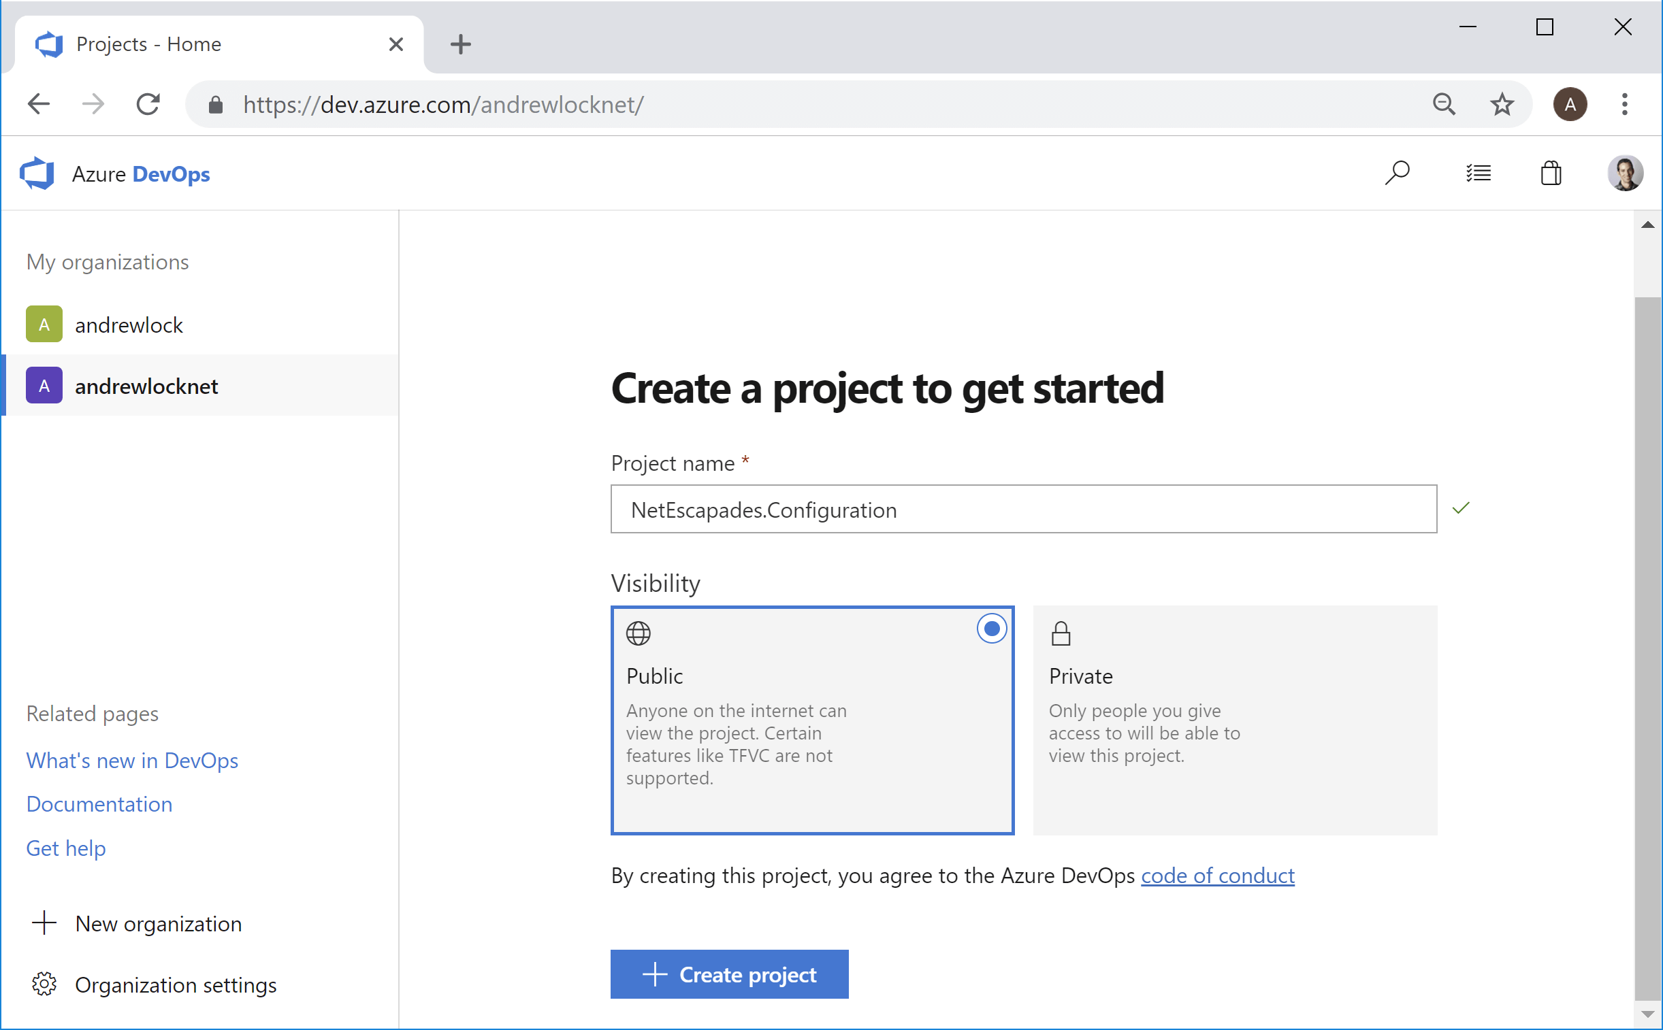Click the Get help link
1663x1030 pixels.
point(66,849)
